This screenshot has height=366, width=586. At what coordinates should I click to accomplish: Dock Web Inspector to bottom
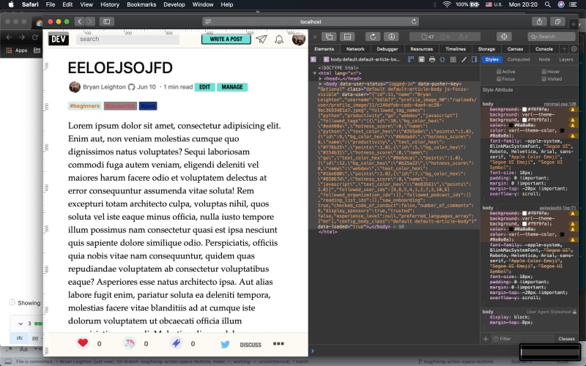click(x=347, y=37)
